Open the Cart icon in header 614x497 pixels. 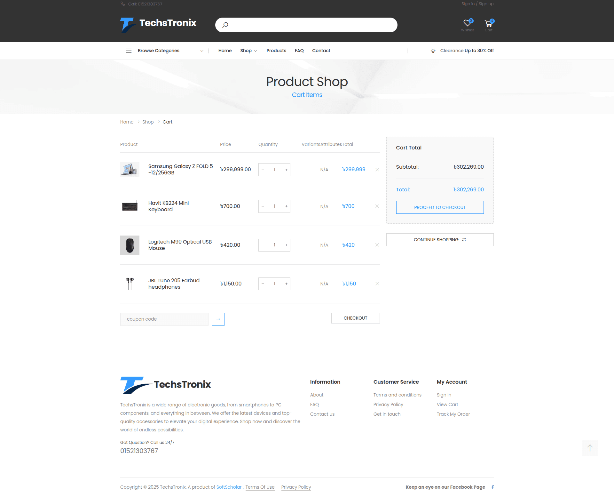[488, 23]
